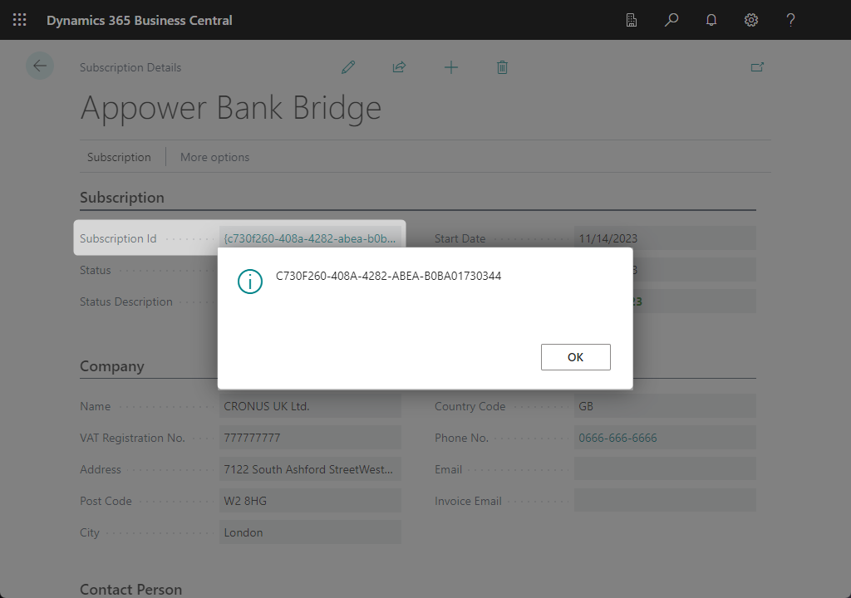The image size is (851, 598).
Task: Click the back arrow button
Action: click(40, 66)
